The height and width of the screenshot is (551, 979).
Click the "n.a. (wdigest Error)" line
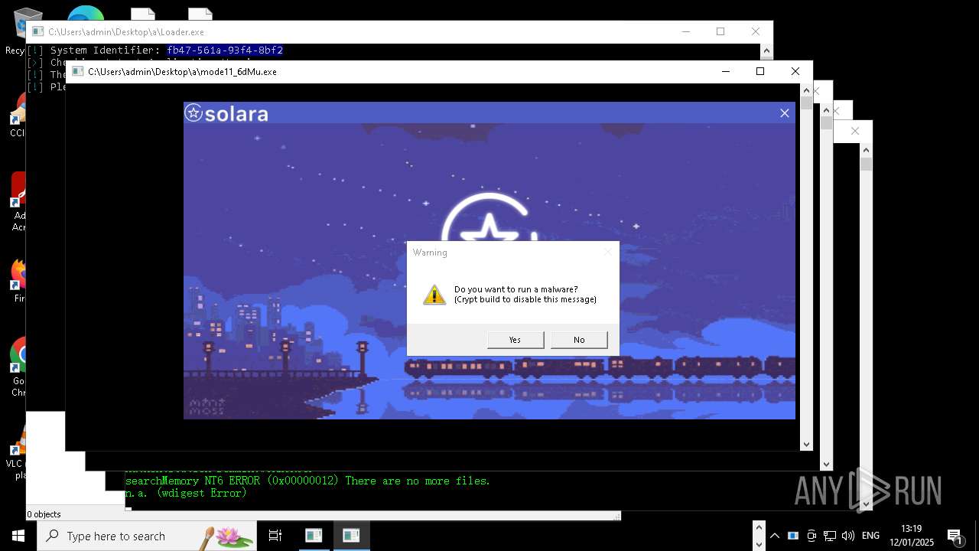point(186,494)
